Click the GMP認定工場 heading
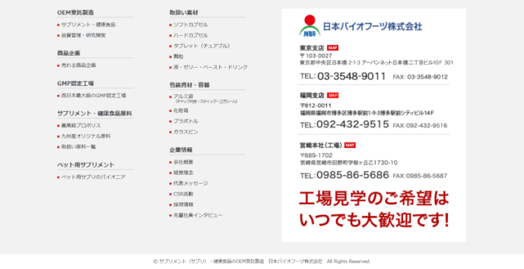This screenshot has height=269, width=524. point(75,84)
